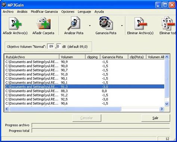
Task: Click the list's scroll up arrow
Action: click(x=167, y=57)
